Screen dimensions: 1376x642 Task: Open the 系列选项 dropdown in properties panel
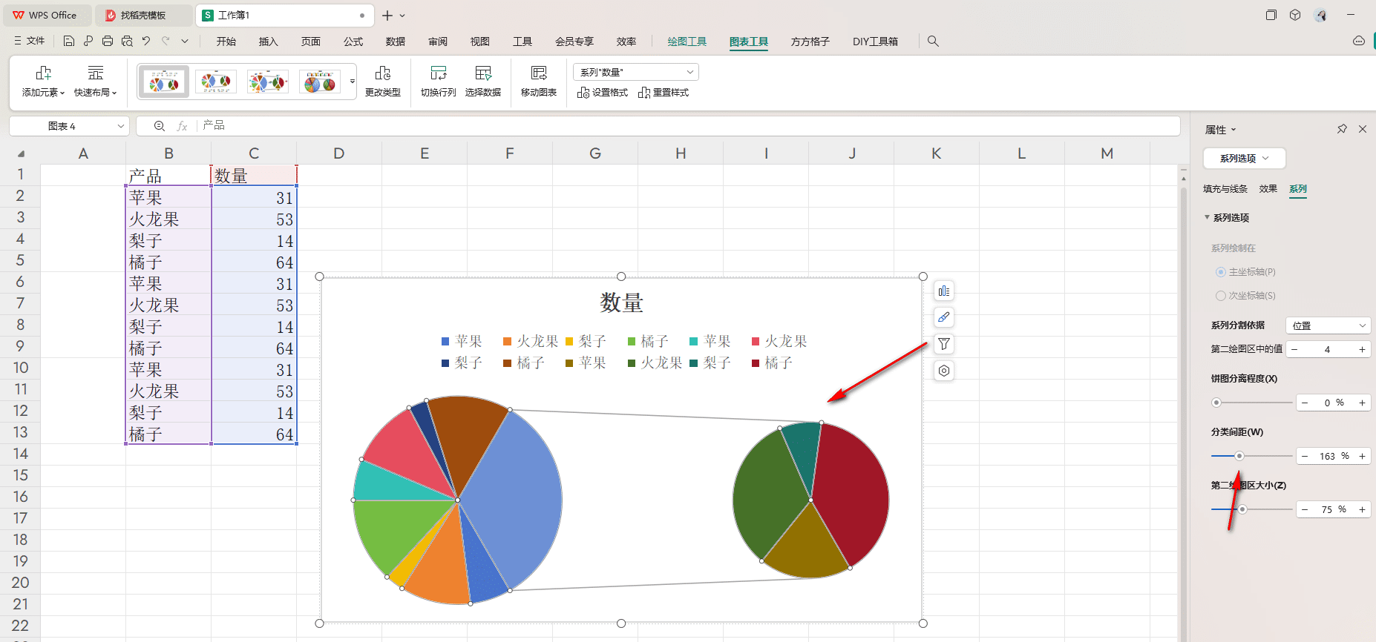(x=1245, y=159)
